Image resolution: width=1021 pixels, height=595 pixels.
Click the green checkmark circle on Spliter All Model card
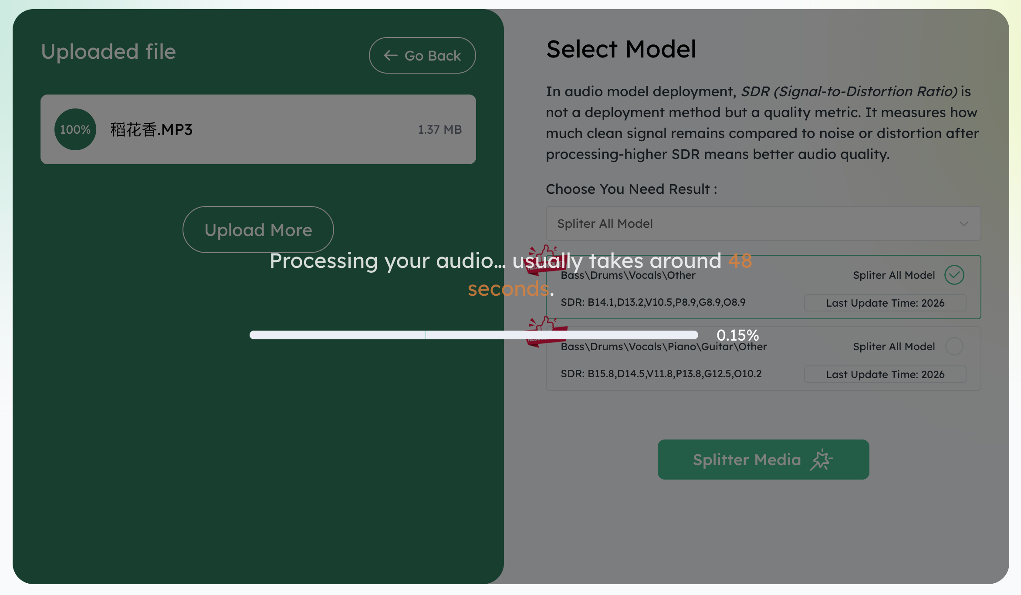(954, 275)
